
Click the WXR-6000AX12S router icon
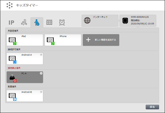[125, 21]
